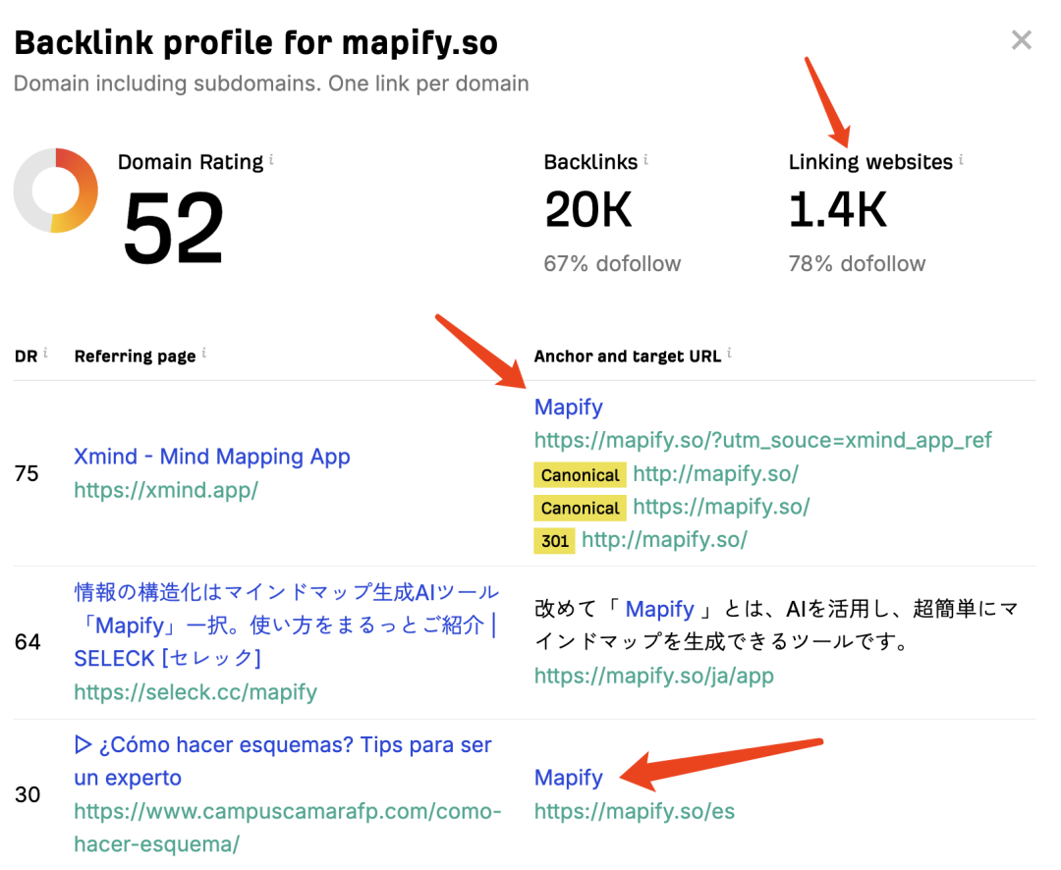Click info icon beside Anchor and target URL
This screenshot has width=1061, height=870.
pos(729,353)
